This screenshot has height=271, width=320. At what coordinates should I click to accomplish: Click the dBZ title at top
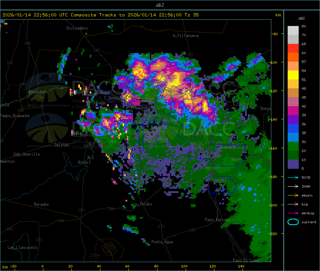pyautogui.click(x=160, y=5)
